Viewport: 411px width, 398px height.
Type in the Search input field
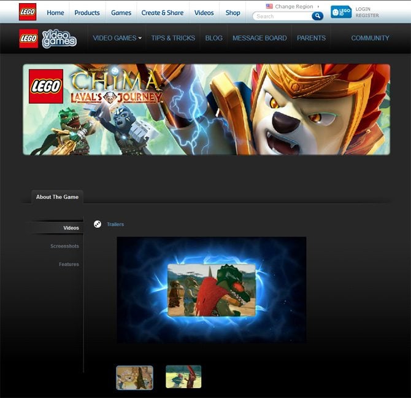click(282, 17)
